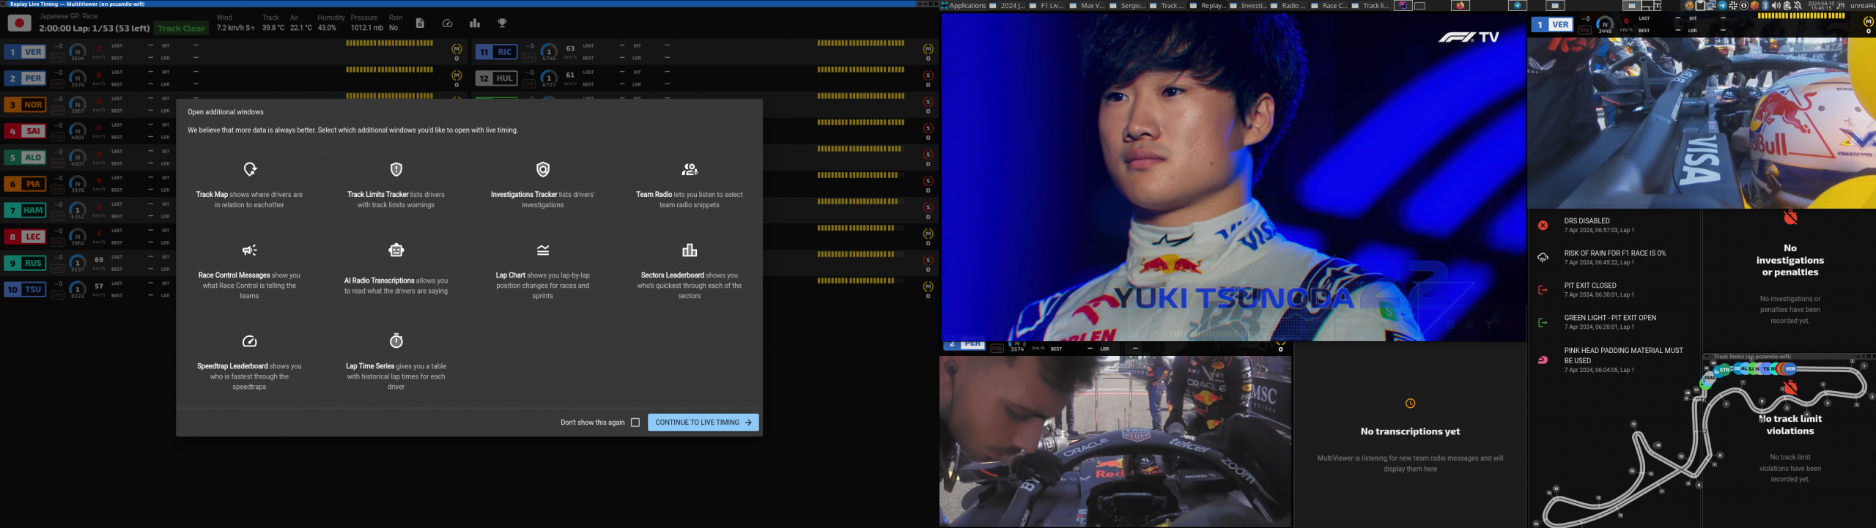Open Telegram from the top panel
This screenshot has width=1876, height=528.
tap(1517, 5)
